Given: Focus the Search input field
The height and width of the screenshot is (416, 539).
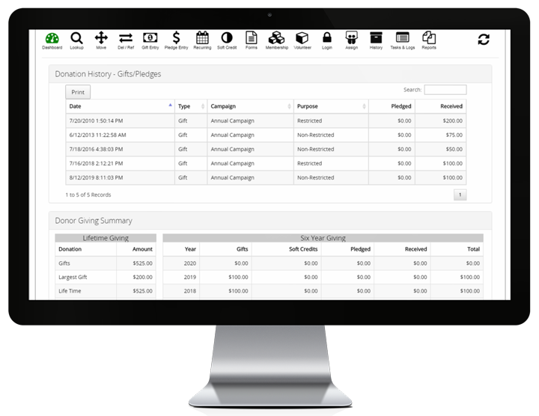Looking at the screenshot, I should click(x=445, y=90).
